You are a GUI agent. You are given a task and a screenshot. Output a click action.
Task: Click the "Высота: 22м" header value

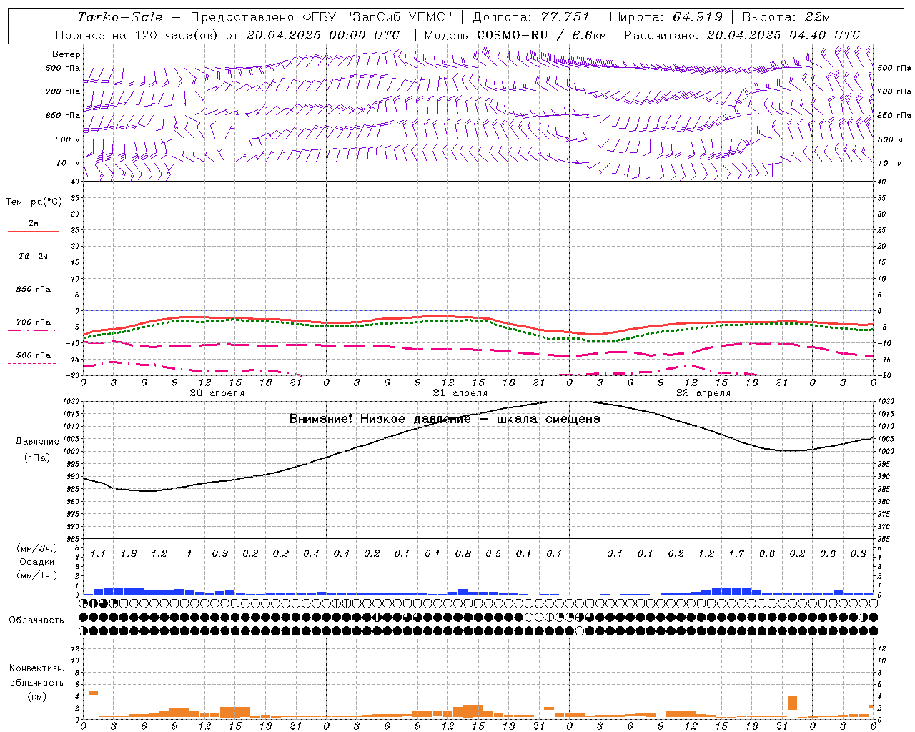click(x=786, y=17)
